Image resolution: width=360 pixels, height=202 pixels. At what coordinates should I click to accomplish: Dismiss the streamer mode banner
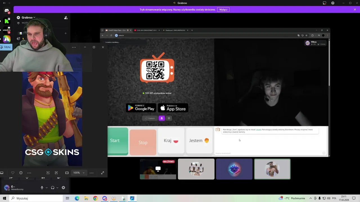pyautogui.click(x=355, y=10)
